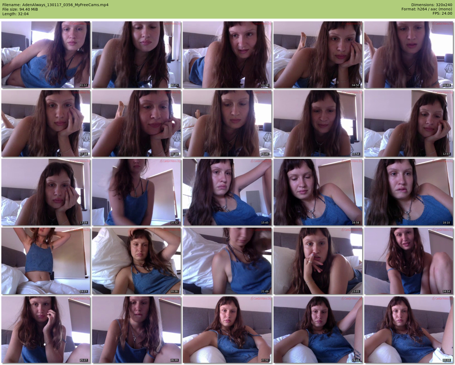The height and width of the screenshot is (365, 455).
Task: Click the Dimensions 320x240 text
Action: click(x=432, y=5)
